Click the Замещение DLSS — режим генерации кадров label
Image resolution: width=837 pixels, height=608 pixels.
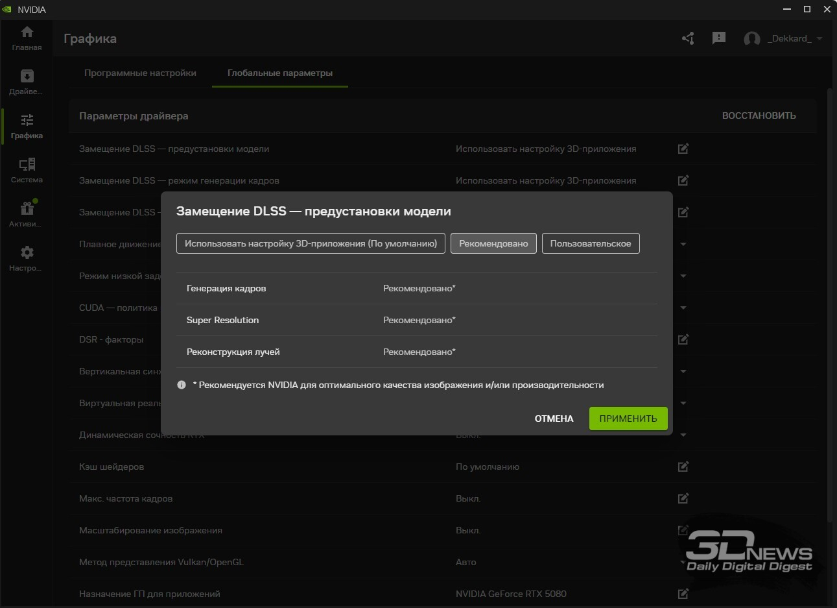[179, 180]
